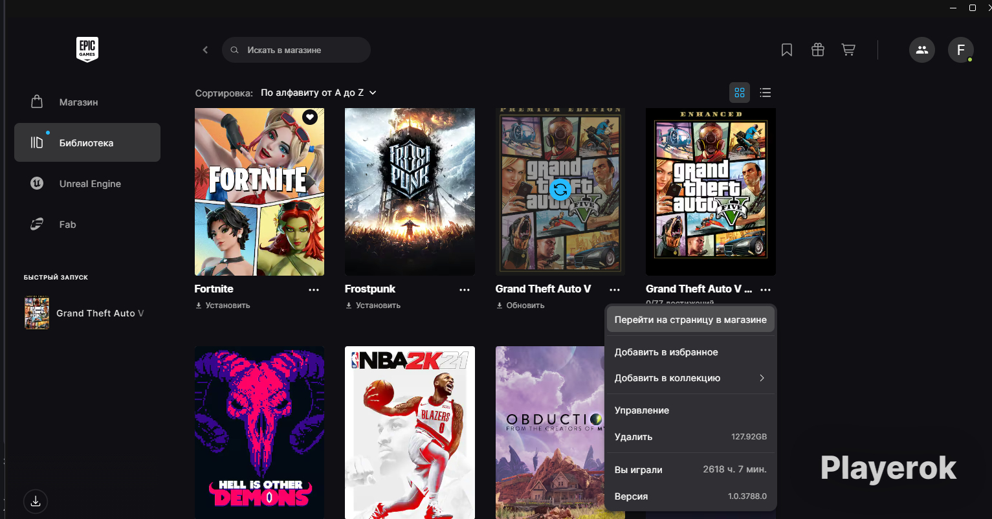The image size is (992, 519).
Task: Open the Библиотека section
Action: [x=87, y=142]
